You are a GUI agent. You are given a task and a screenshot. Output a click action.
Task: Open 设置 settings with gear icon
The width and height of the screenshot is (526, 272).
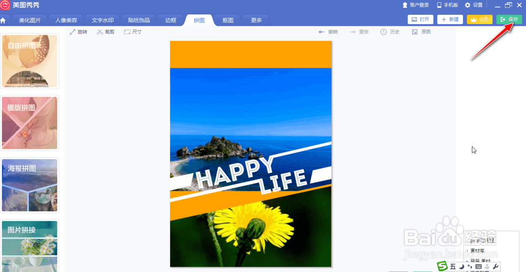coord(474,5)
